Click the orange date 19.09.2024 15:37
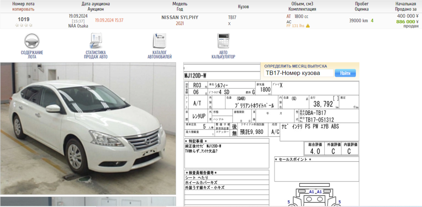Viewport: 422px width, 207px height. pyautogui.click(x=109, y=20)
